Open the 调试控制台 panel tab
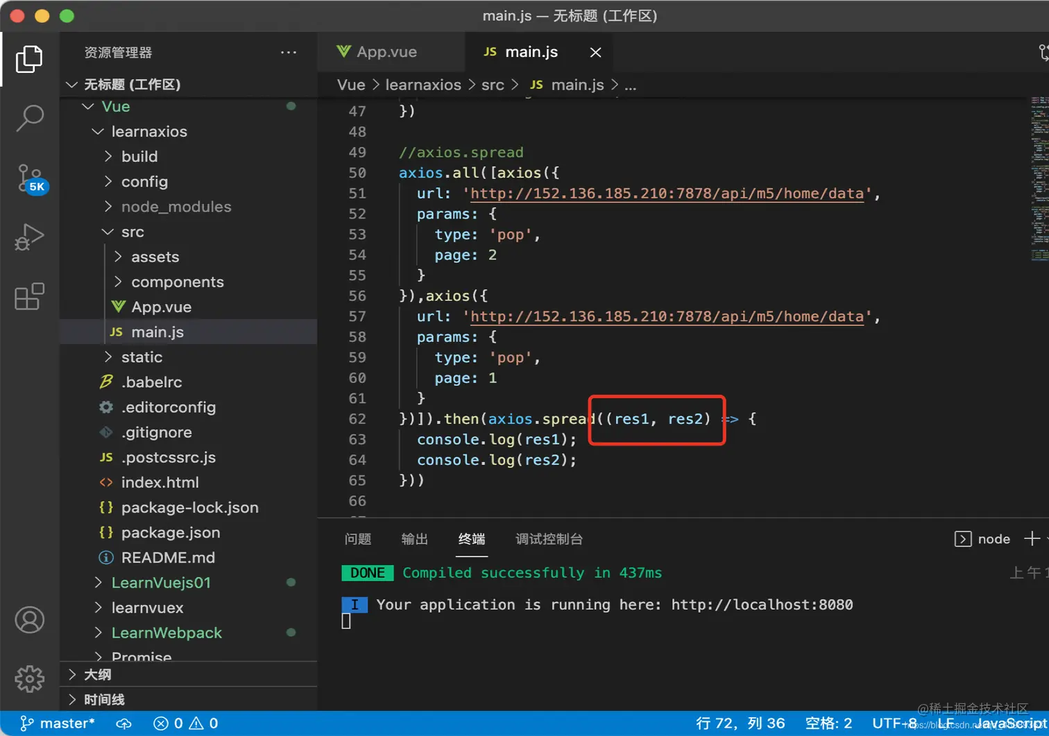 click(x=549, y=539)
